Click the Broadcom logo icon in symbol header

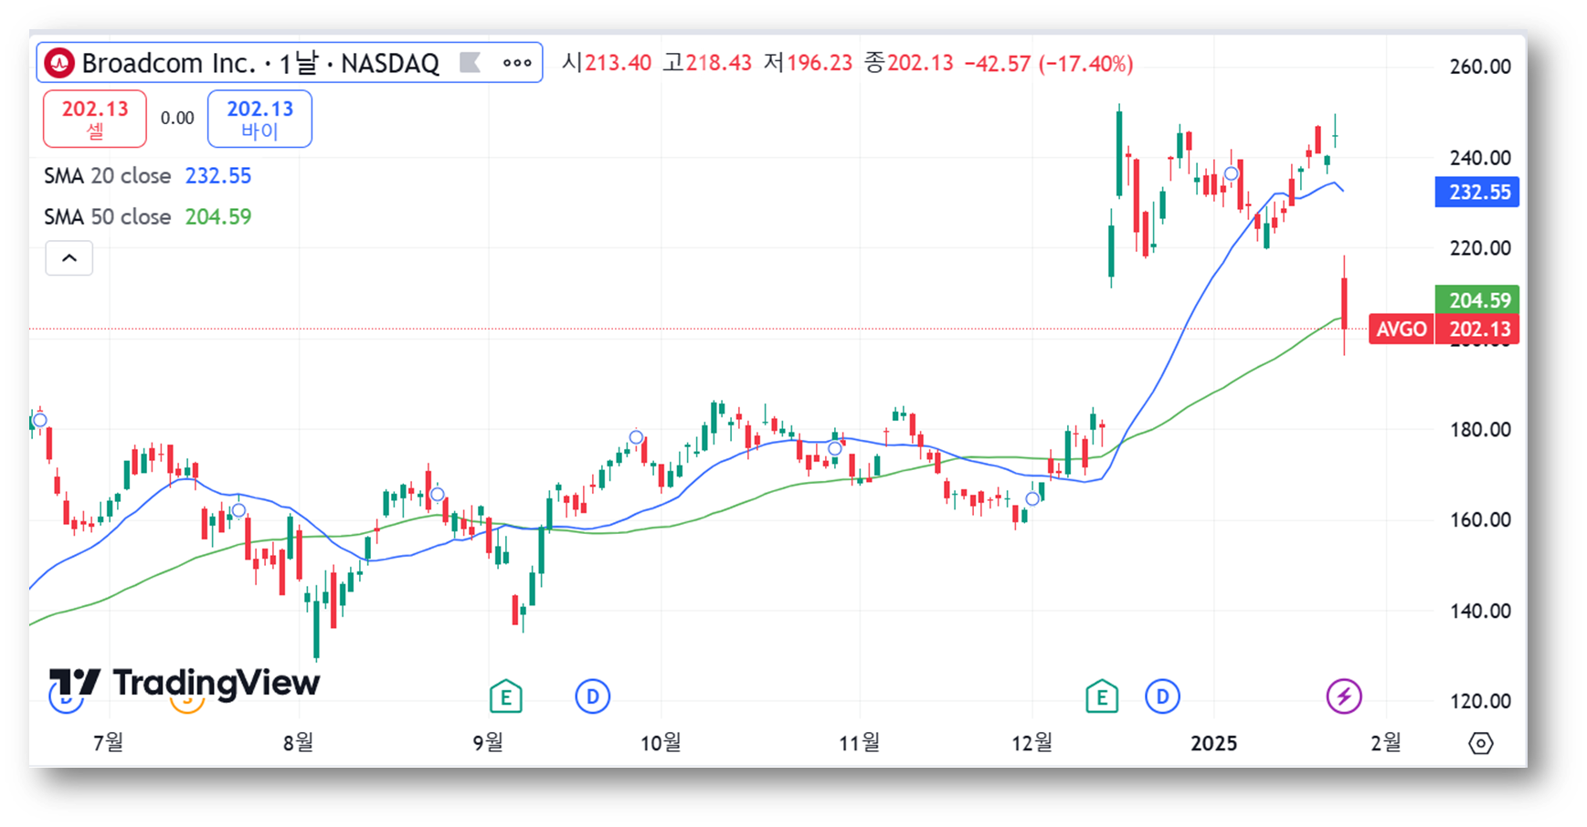59,63
